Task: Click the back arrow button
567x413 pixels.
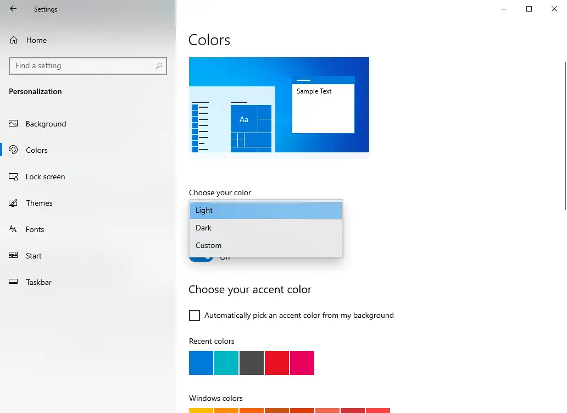Action: pos(12,9)
